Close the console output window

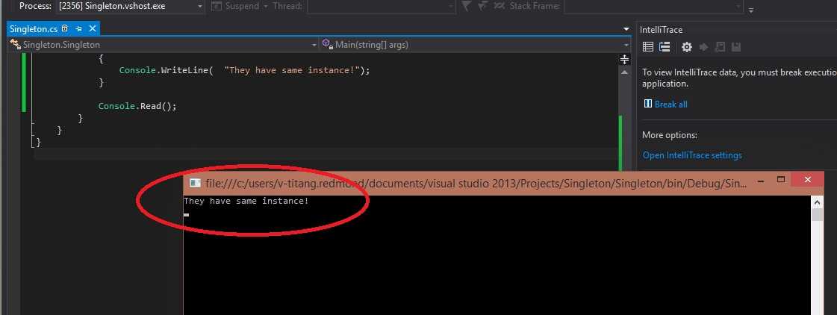[x=808, y=180]
